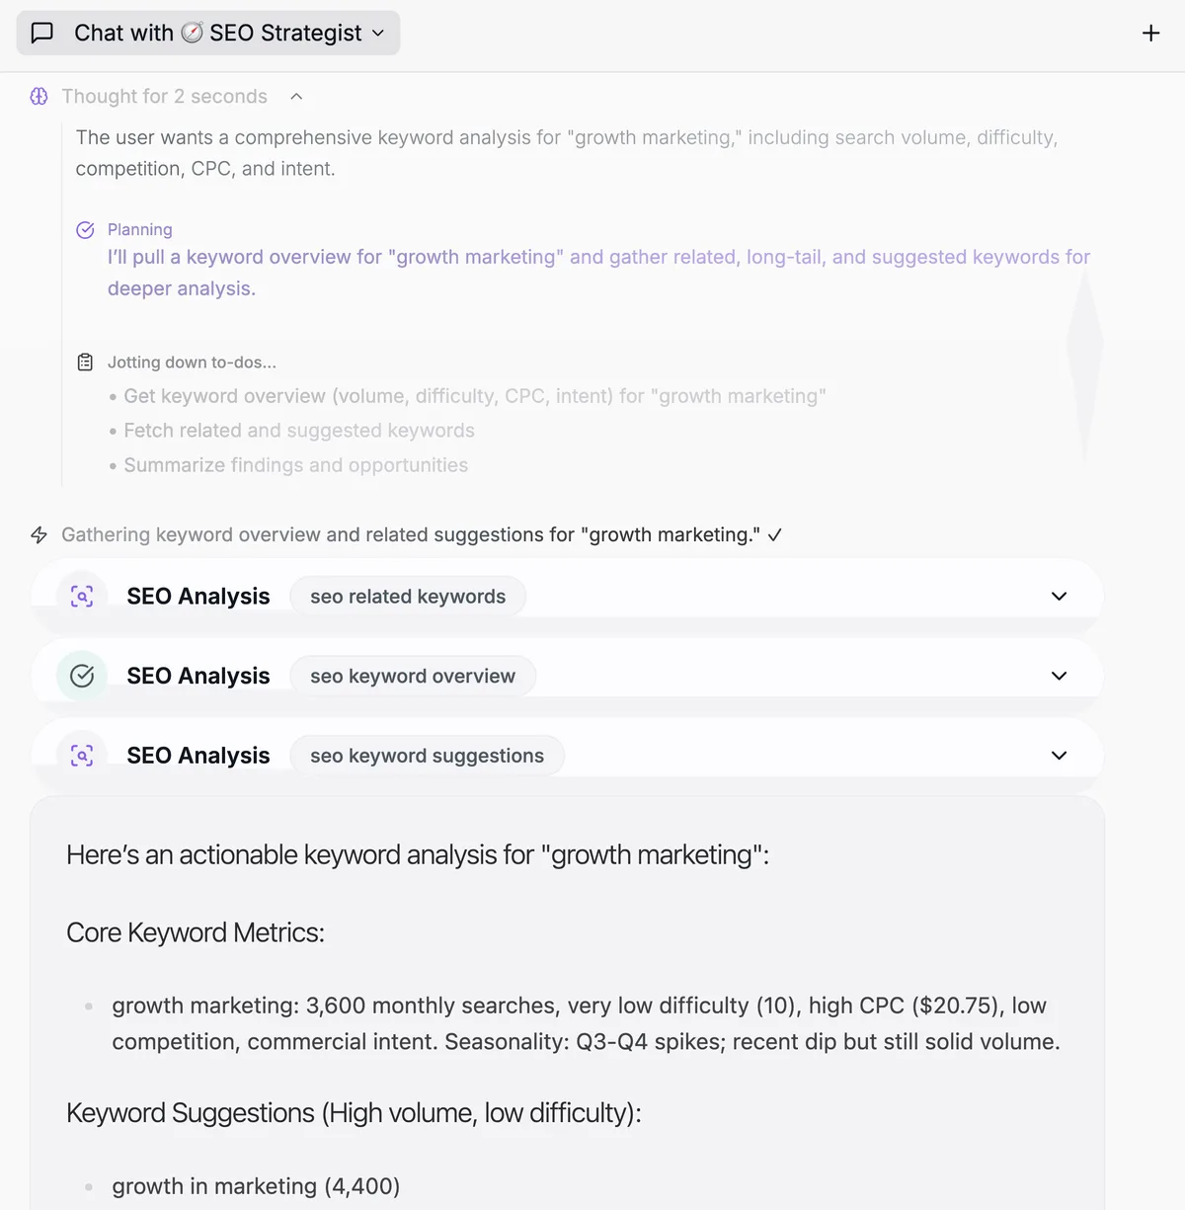1185x1210 pixels.
Task: Click the scan icon for keyword suggestions
Action: [x=82, y=756]
